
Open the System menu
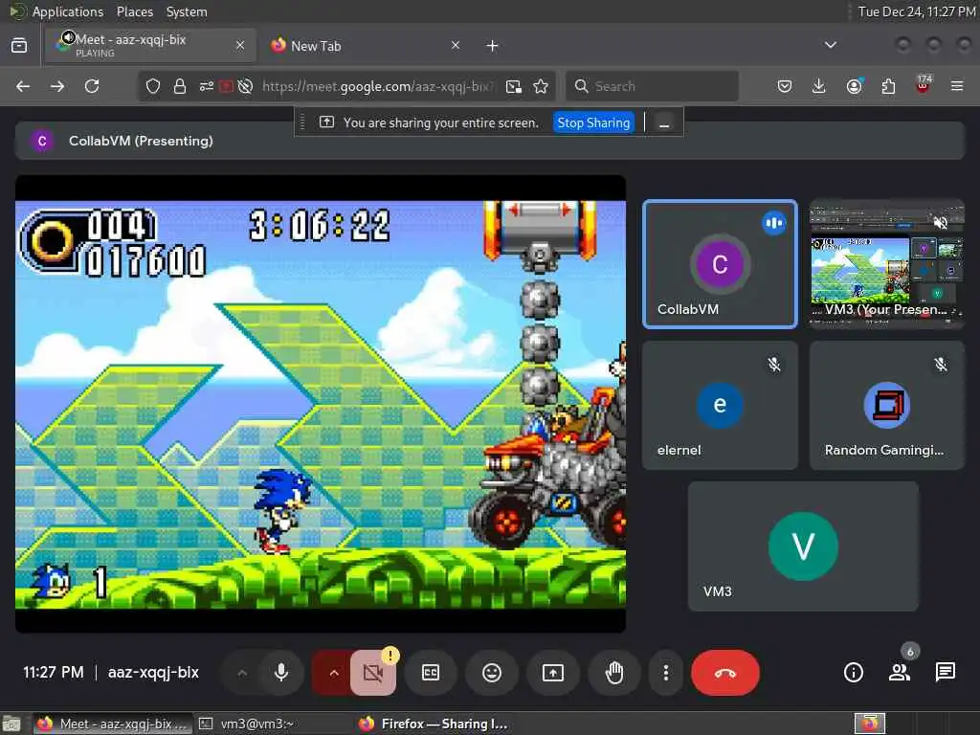(x=187, y=11)
